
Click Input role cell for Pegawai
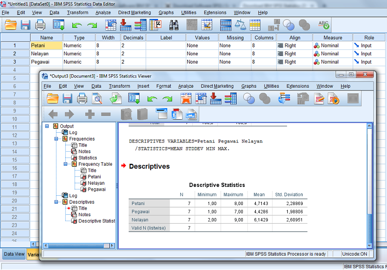[x=369, y=62]
